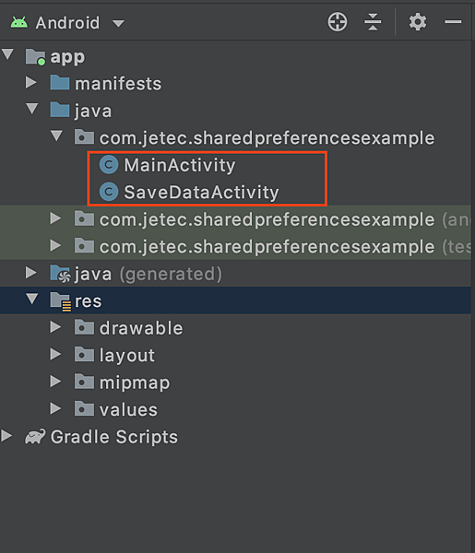Expand the java (generated) folder

pos(31,273)
